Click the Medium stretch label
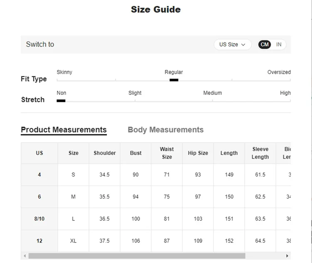Image resolution: width=312 pixels, height=263 pixels. (213, 93)
